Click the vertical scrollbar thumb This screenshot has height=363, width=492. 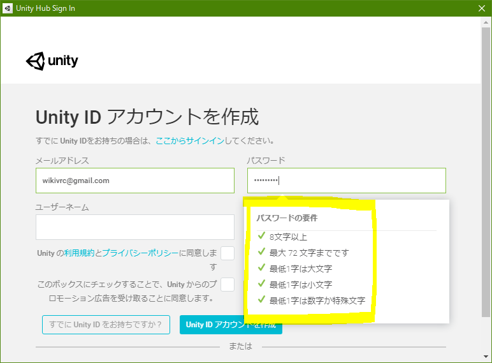click(486, 172)
